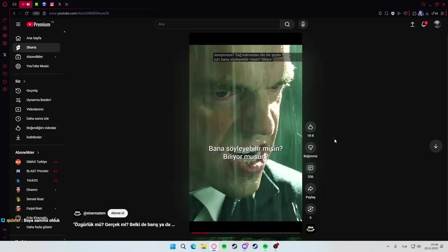
Task: Open the Sinematem sound thumbnail
Action: point(310,229)
